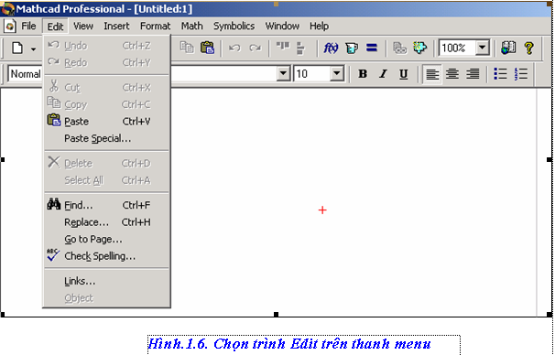
Task: Click the Align Across regions icon
Action: 282,47
